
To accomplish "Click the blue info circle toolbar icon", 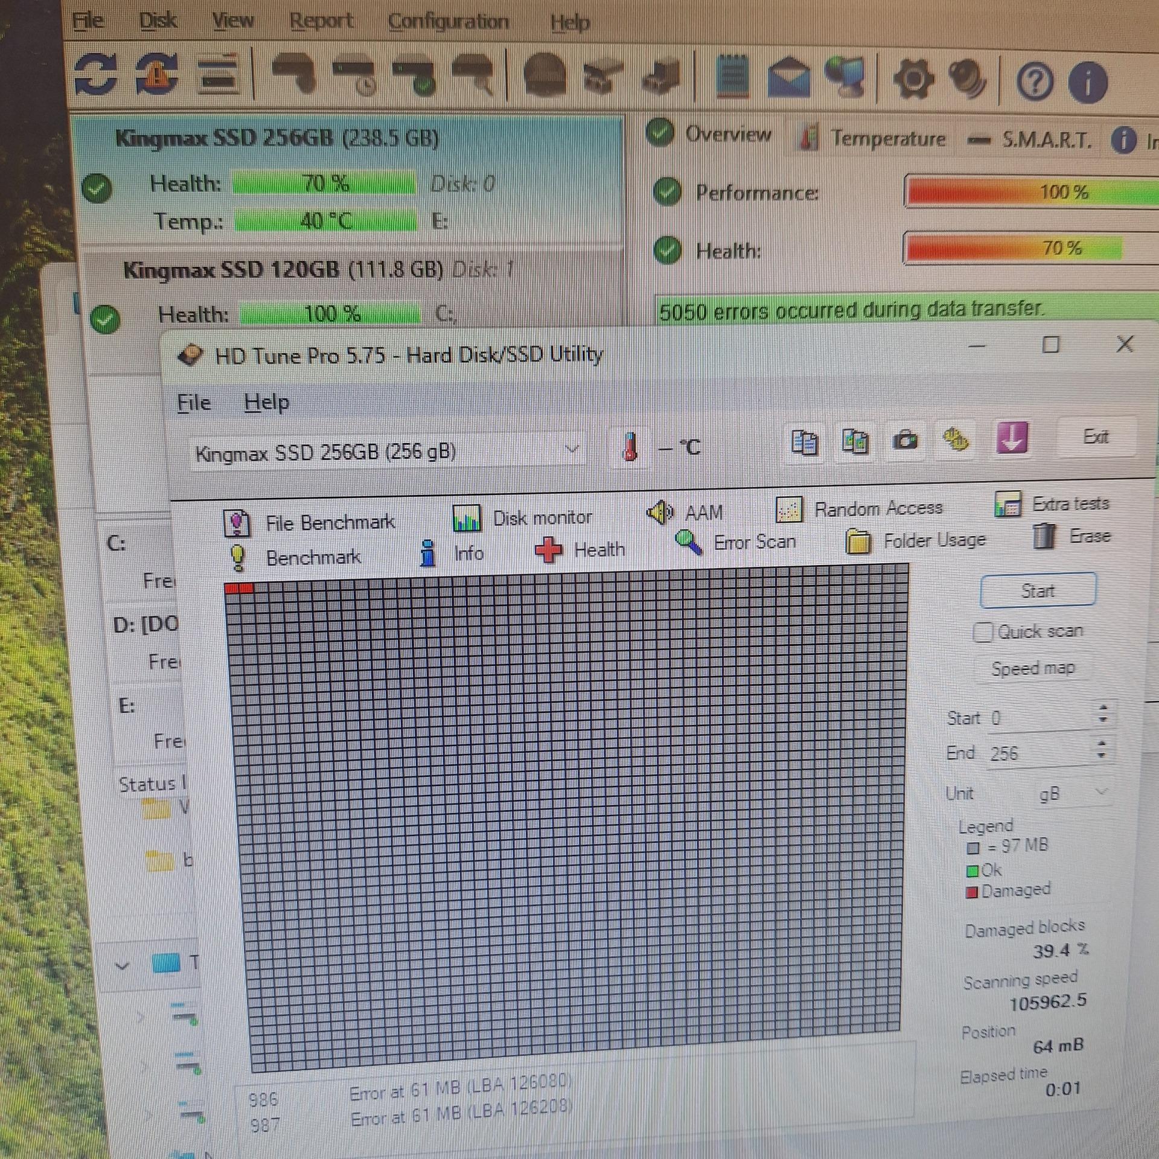I will pos(1087,81).
